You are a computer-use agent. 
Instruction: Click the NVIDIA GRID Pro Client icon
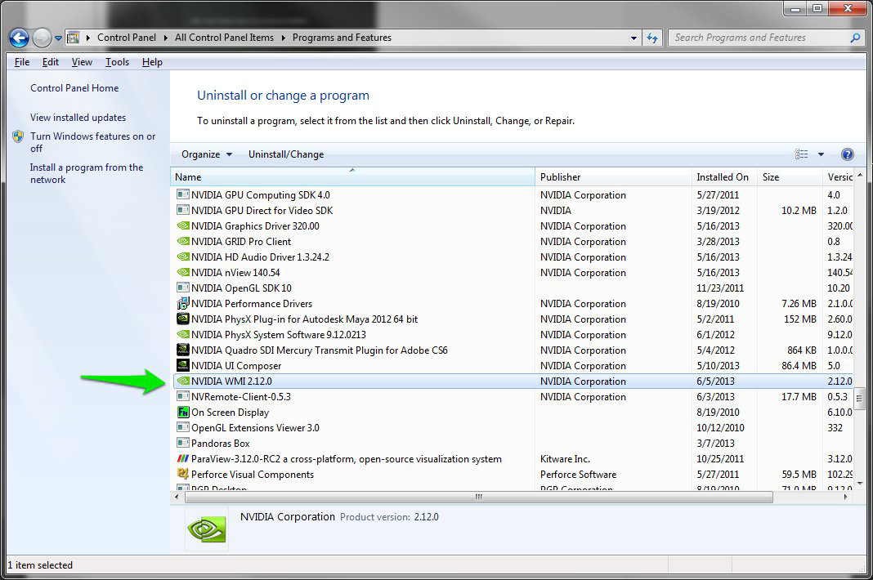click(x=182, y=242)
